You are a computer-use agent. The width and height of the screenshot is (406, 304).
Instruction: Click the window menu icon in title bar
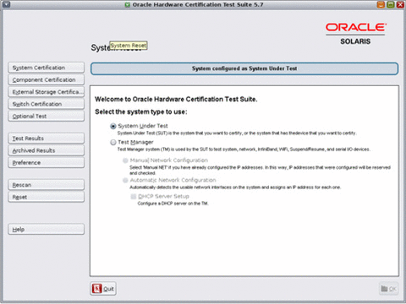tap(6, 4)
